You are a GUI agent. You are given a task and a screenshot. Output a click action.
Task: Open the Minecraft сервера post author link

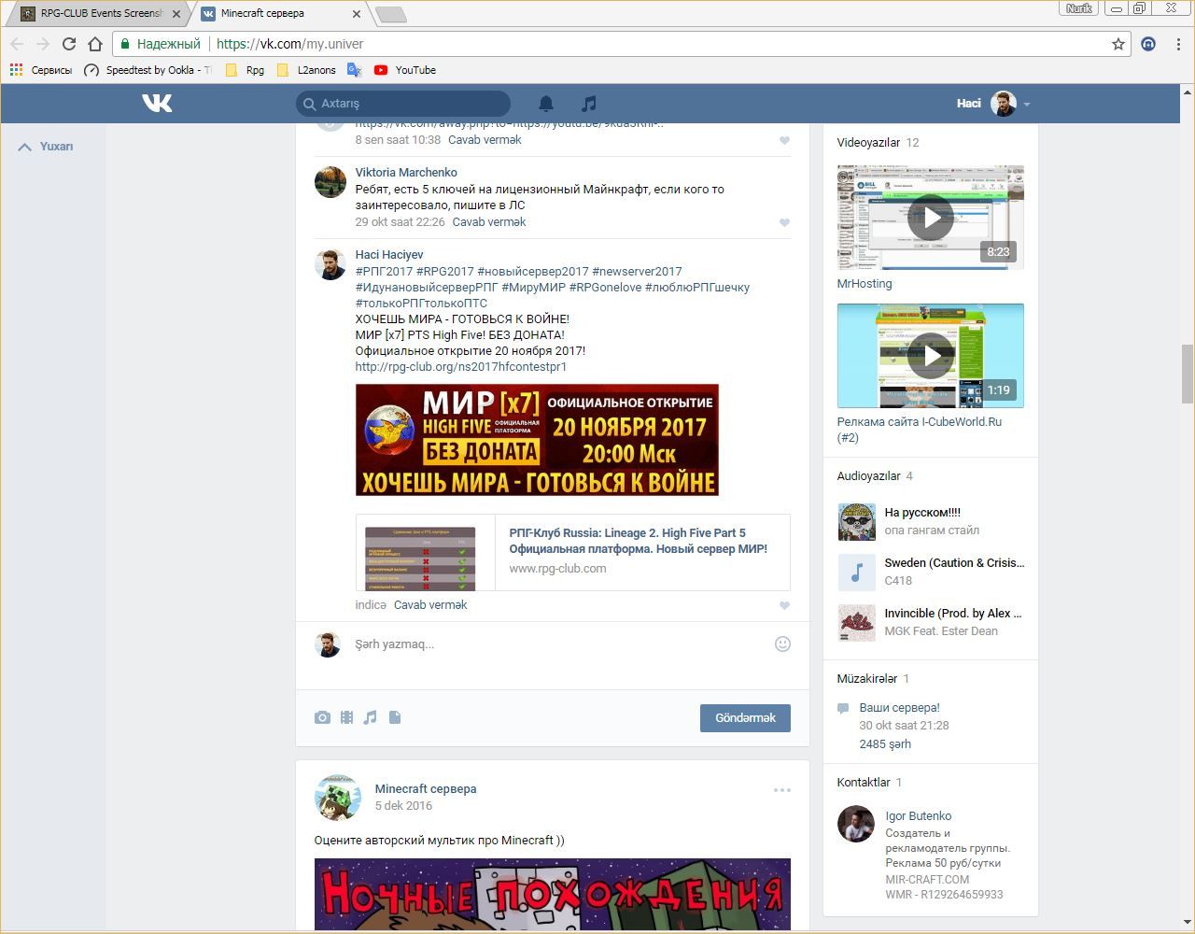point(426,789)
